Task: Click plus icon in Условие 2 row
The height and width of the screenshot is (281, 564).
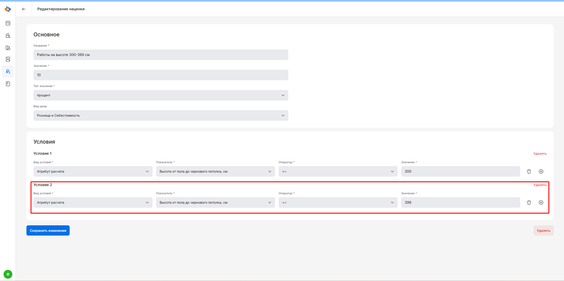Action: pyautogui.click(x=541, y=202)
